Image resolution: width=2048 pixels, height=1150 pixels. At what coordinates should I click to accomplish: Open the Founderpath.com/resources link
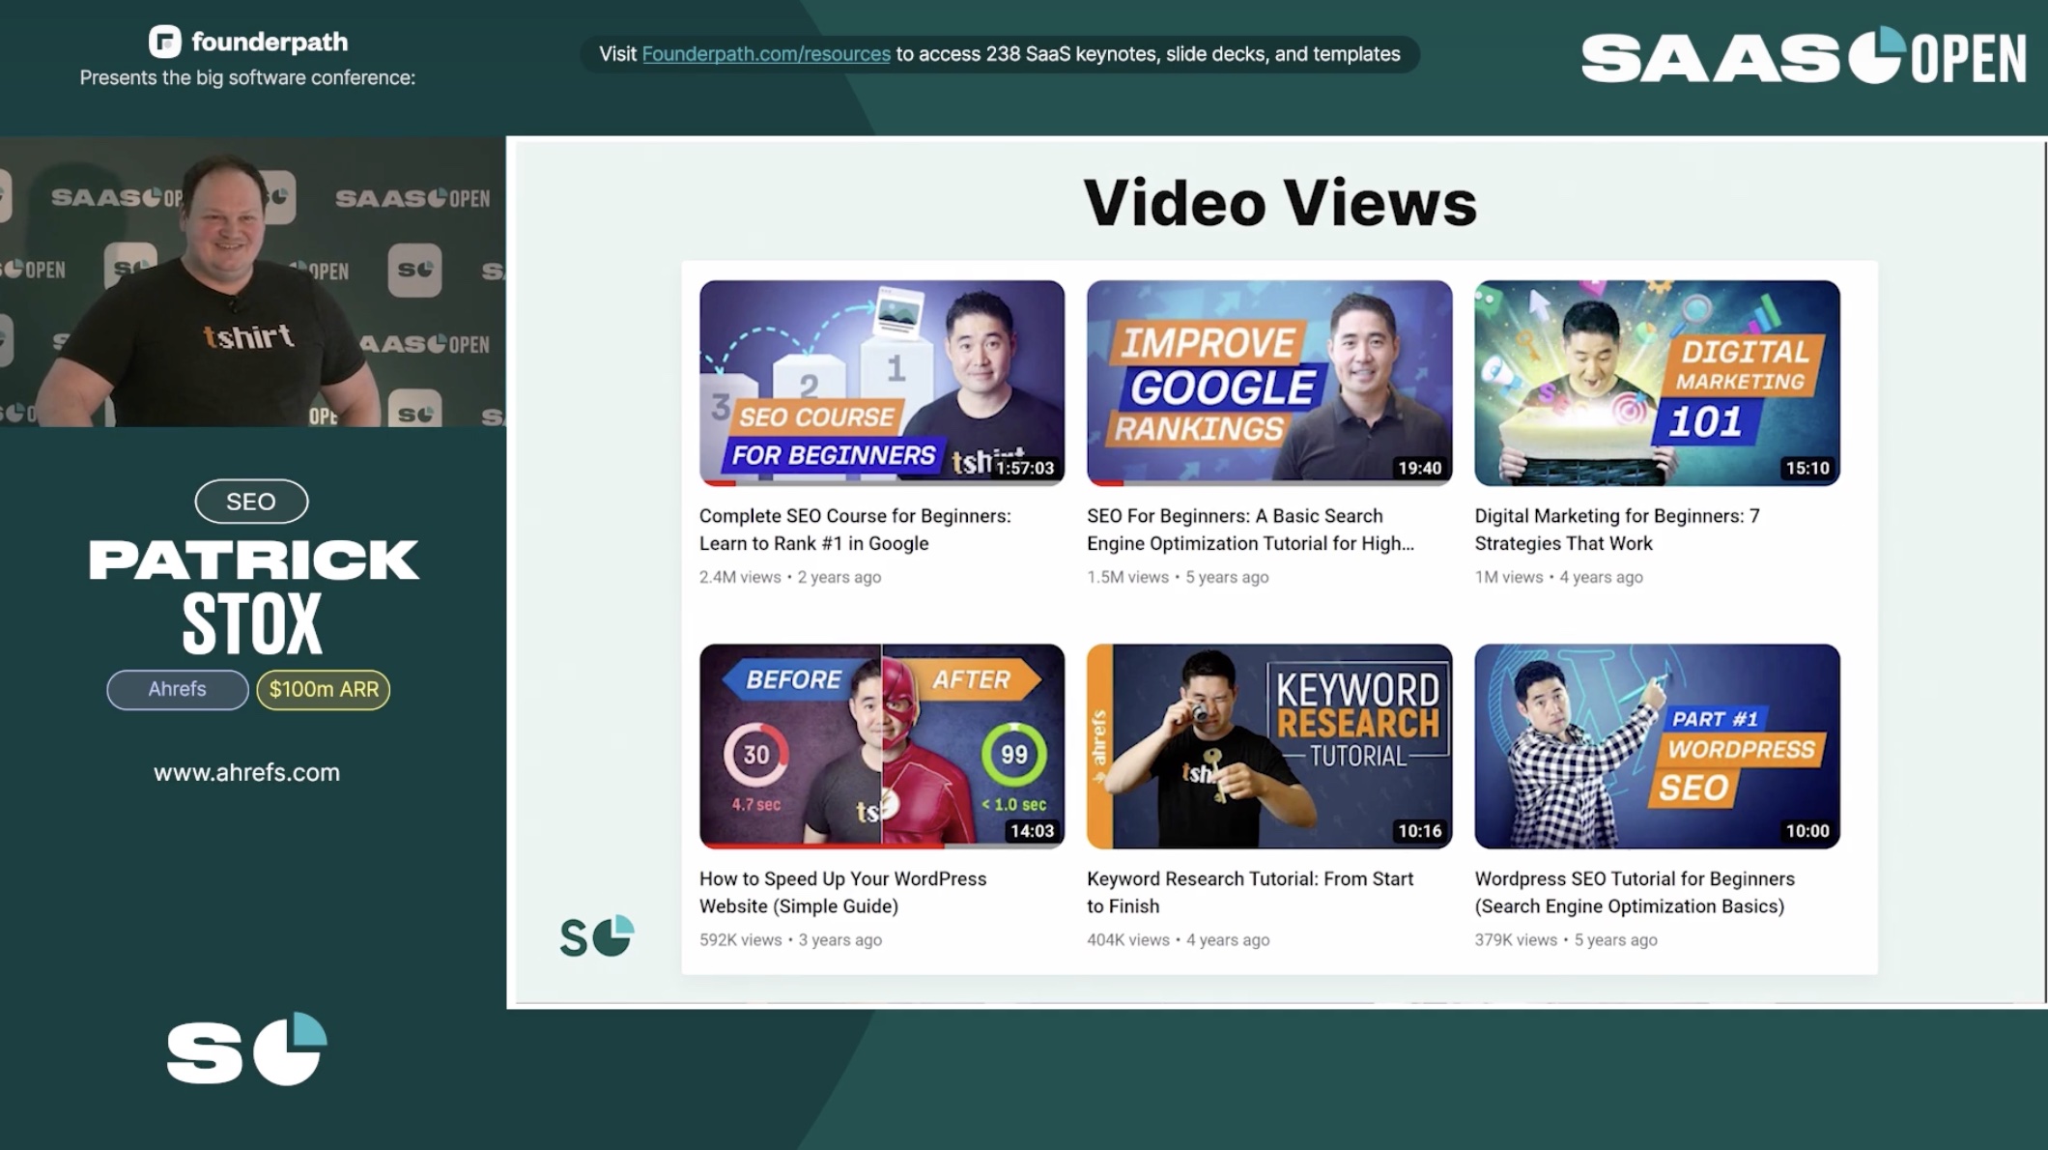coord(766,54)
